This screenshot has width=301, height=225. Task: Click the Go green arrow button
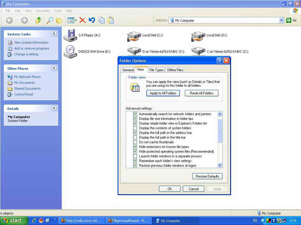click(x=289, y=20)
